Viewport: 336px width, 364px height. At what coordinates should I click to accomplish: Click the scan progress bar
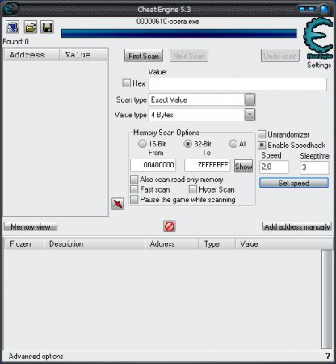coord(178,33)
